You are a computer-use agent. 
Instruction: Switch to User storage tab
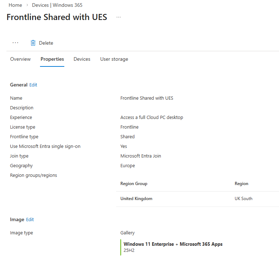pos(114,59)
